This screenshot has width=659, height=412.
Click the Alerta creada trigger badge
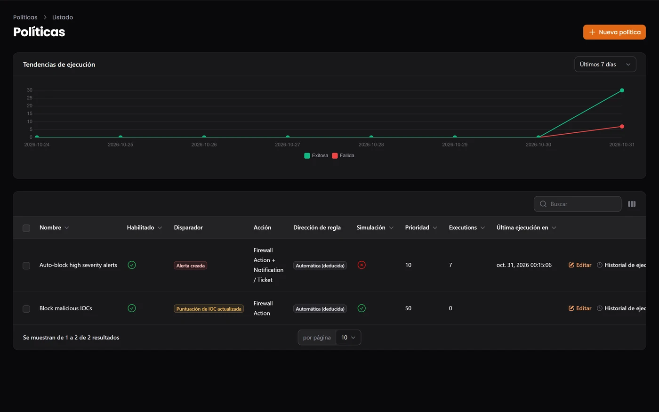click(x=191, y=266)
